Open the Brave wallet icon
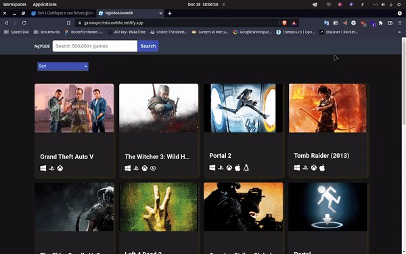Screen dimensions: 406x254 [390, 23]
